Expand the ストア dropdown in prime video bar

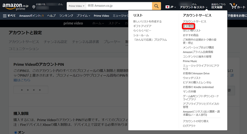pos(114,23)
